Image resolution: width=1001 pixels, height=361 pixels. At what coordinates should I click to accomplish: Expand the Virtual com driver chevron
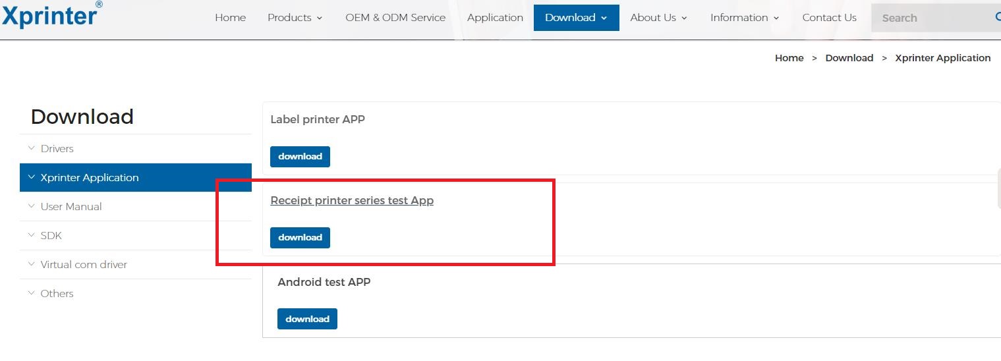click(x=31, y=264)
